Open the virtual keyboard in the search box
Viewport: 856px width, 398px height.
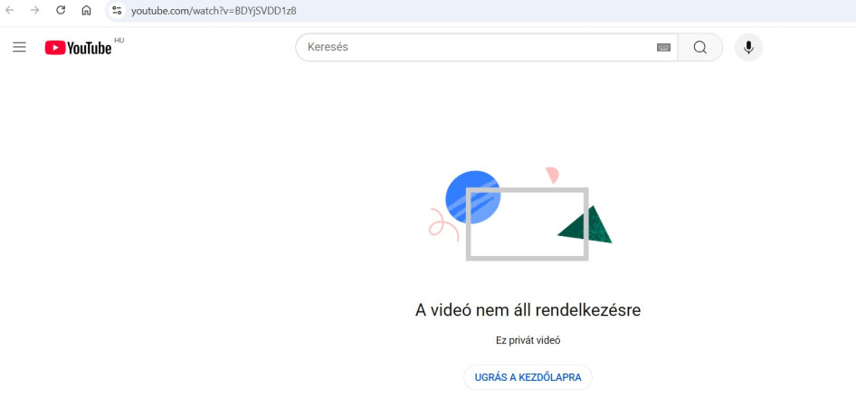(663, 48)
